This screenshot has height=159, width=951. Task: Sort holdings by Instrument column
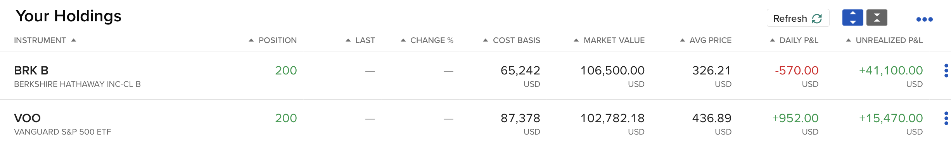[40, 40]
